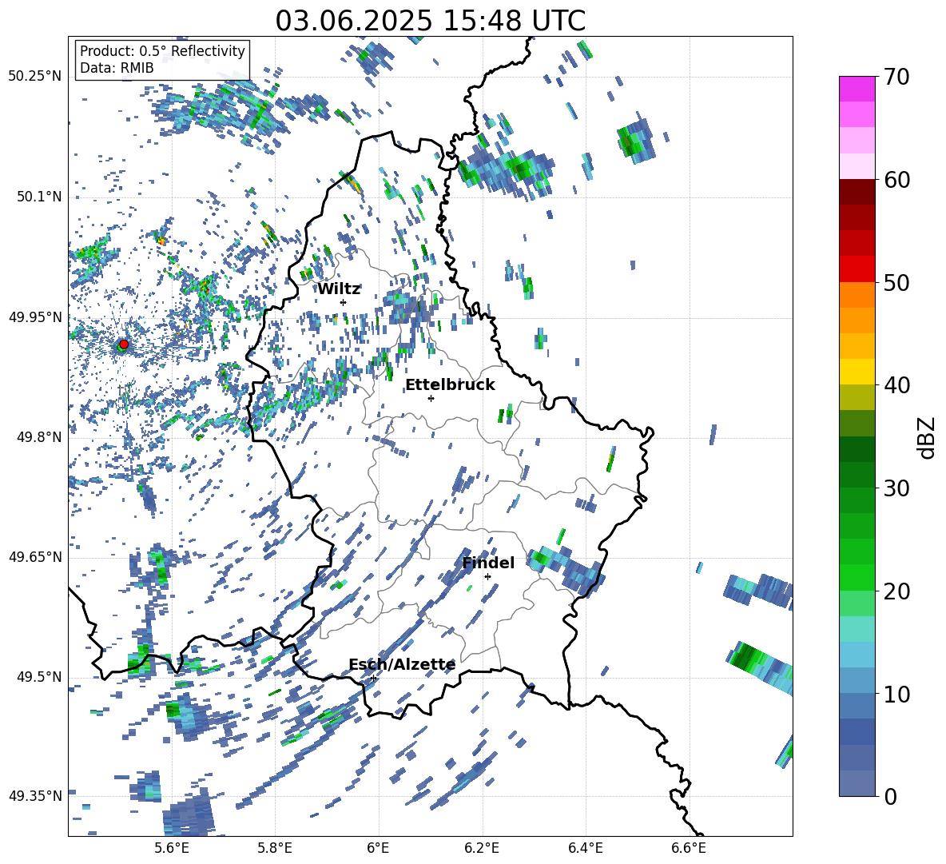Click the 10 value on colorbar
Image resolution: width=946 pixels, height=864 pixels.
click(896, 695)
